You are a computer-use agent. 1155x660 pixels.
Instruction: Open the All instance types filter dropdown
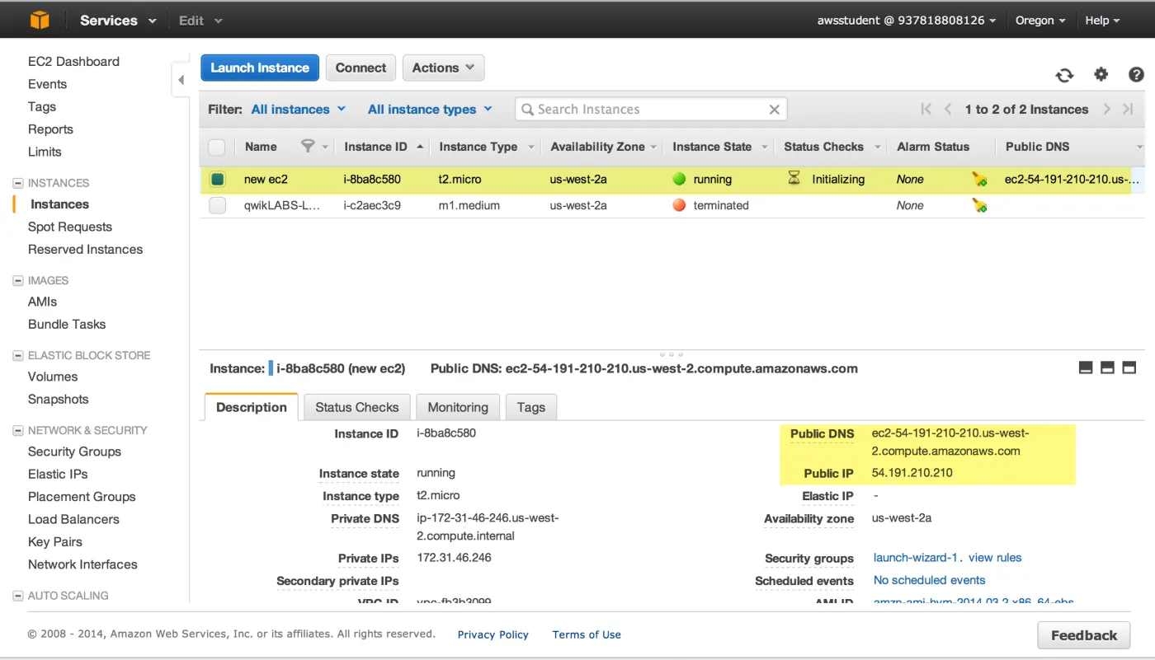click(430, 109)
